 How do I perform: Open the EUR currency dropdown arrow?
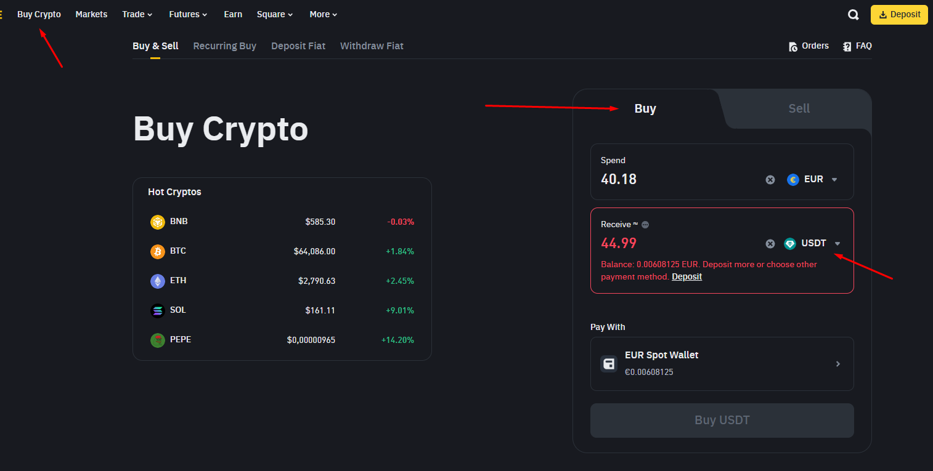click(x=834, y=180)
